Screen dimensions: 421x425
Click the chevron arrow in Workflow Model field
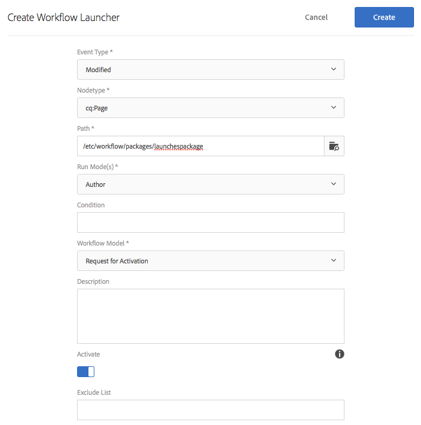point(334,260)
